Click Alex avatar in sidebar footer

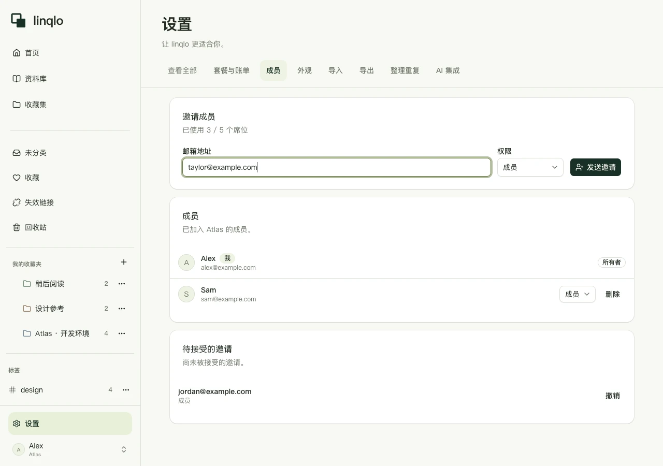pos(19,449)
